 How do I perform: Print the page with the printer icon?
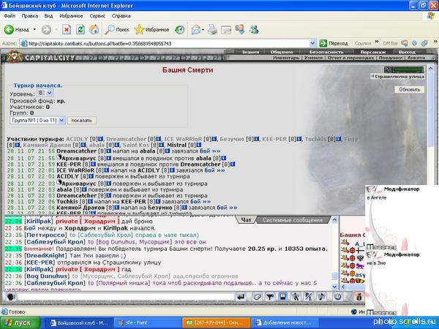coord(212,29)
